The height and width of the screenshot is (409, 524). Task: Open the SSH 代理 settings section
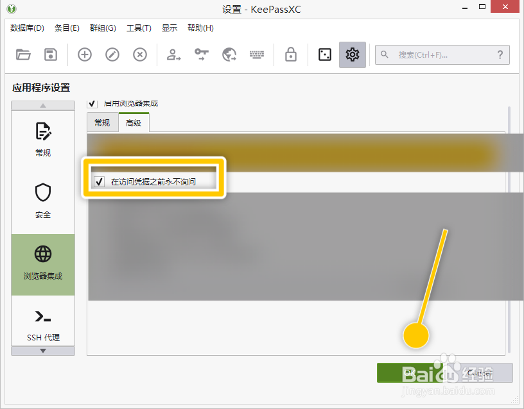(x=43, y=322)
